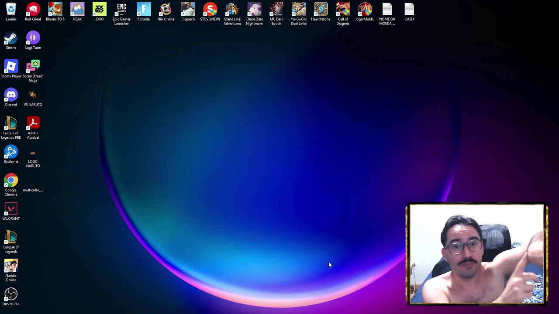The height and width of the screenshot is (314, 559).
Task: Click the webcam overlay feed
Action: pos(477,254)
